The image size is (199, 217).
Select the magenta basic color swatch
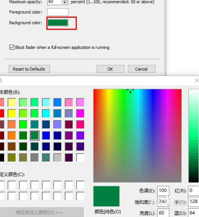point(80,113)
